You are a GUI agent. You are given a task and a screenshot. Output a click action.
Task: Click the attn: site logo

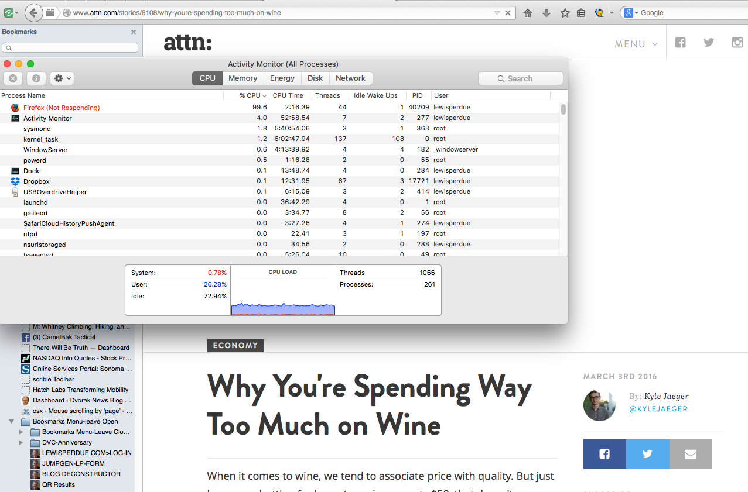click(x=187, y=42)
